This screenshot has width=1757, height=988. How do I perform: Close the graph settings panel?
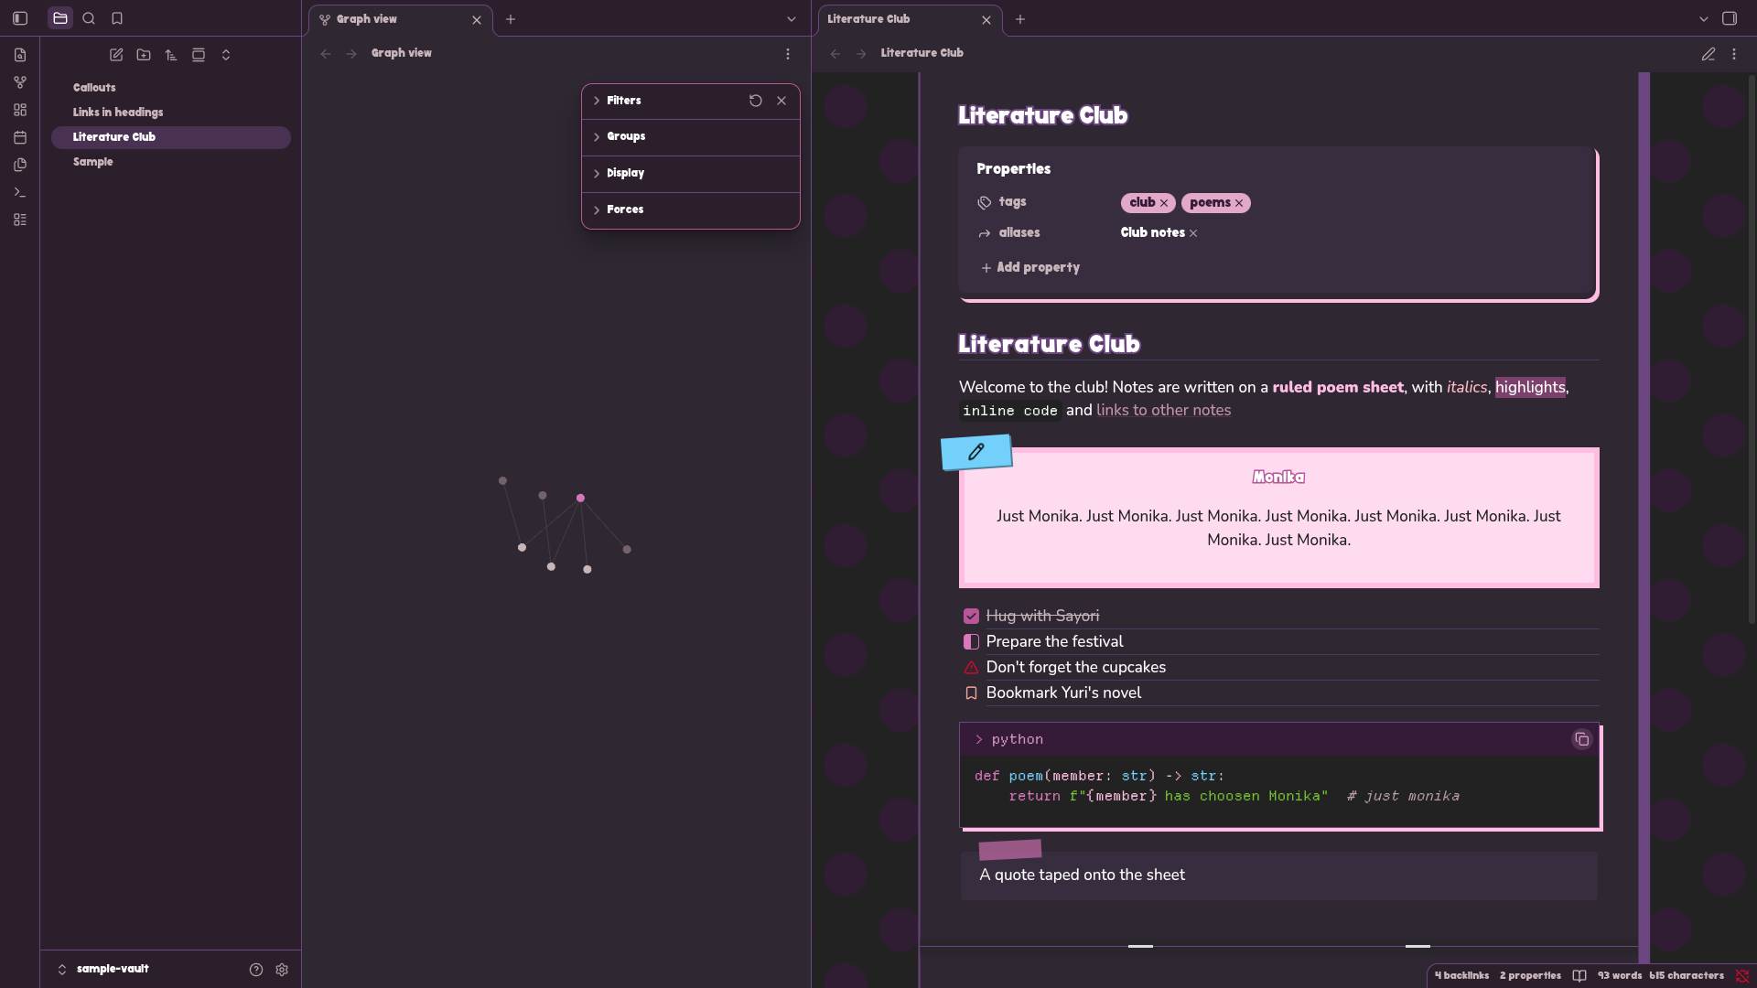(x=781, y=101)
